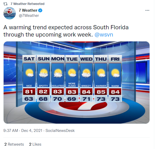The image size is (156, 149).
Task: Open the SocialNewsDesk source link
Action: [60, 131]
